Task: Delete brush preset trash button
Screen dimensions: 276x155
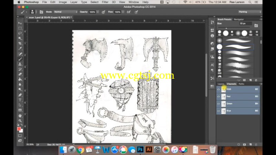Action: coord(256,80)
